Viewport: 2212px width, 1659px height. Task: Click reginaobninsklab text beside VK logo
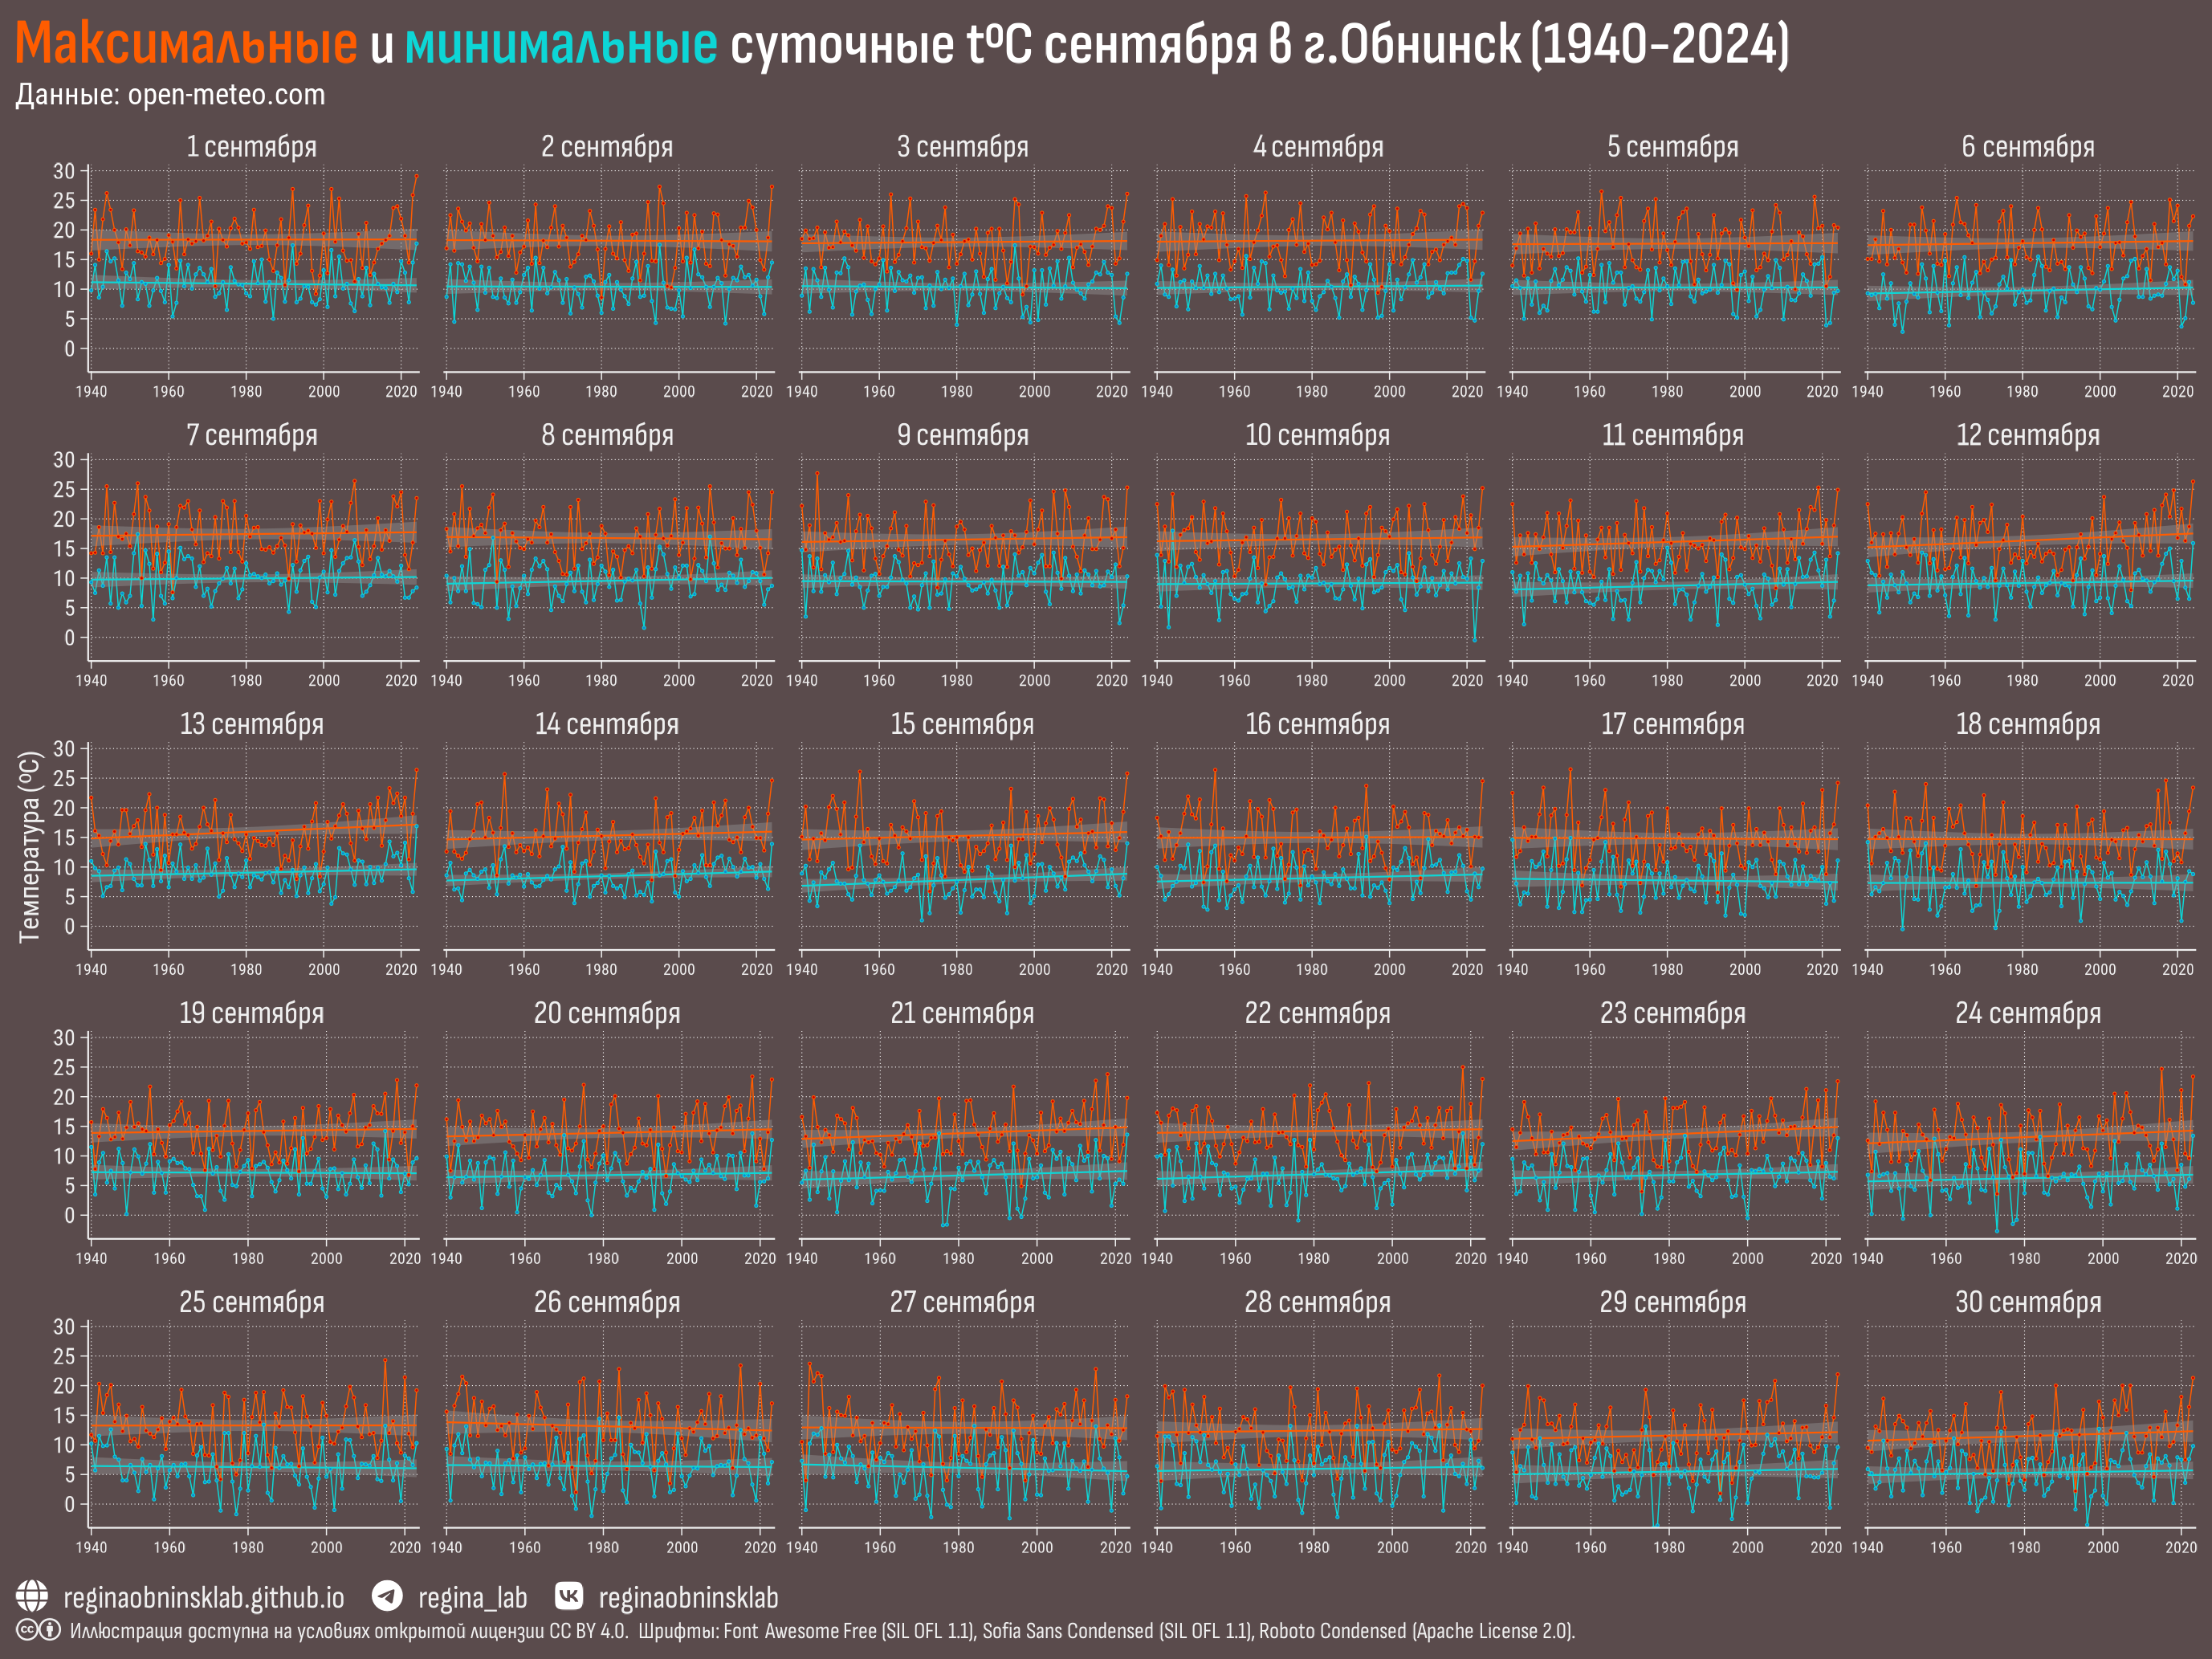(688, 1598)
